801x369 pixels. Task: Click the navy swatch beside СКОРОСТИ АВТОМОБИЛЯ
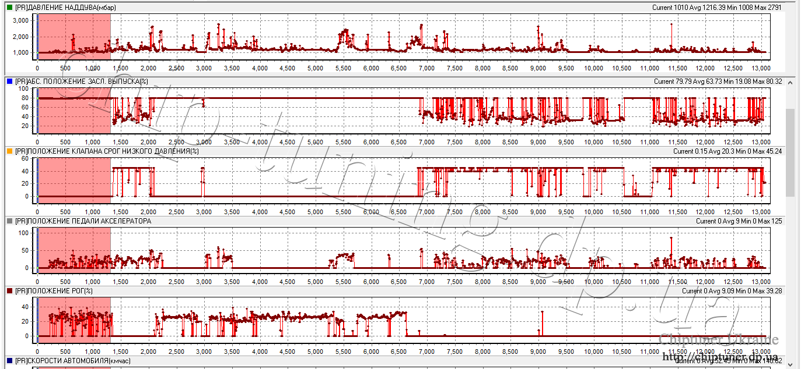click(x=9, y=361)
